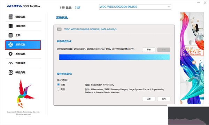Click the WDC WDS120G2G0A SATA 6.0 Gb/s text
Screen dimensions: 209x125
tap(90, 29)
